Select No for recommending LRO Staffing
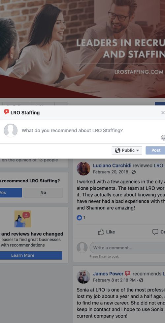The width and height of the screenshot is (165, 323). [43, 193]
